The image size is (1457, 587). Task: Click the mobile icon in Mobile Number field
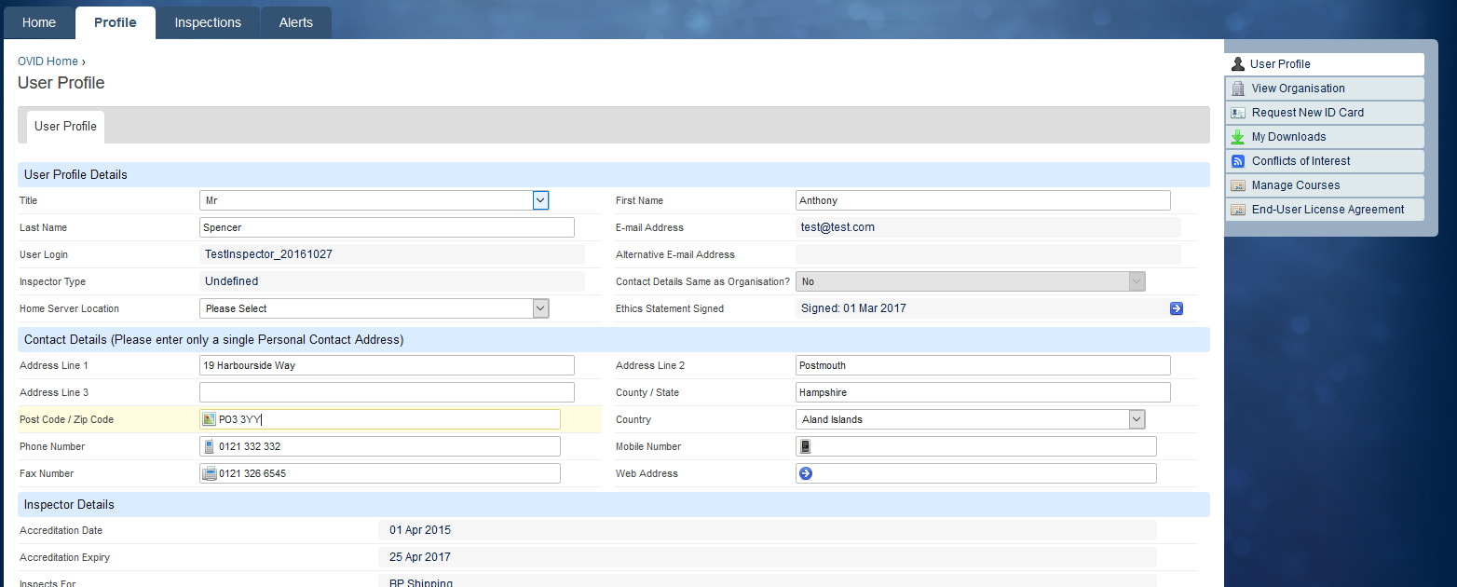806,446
